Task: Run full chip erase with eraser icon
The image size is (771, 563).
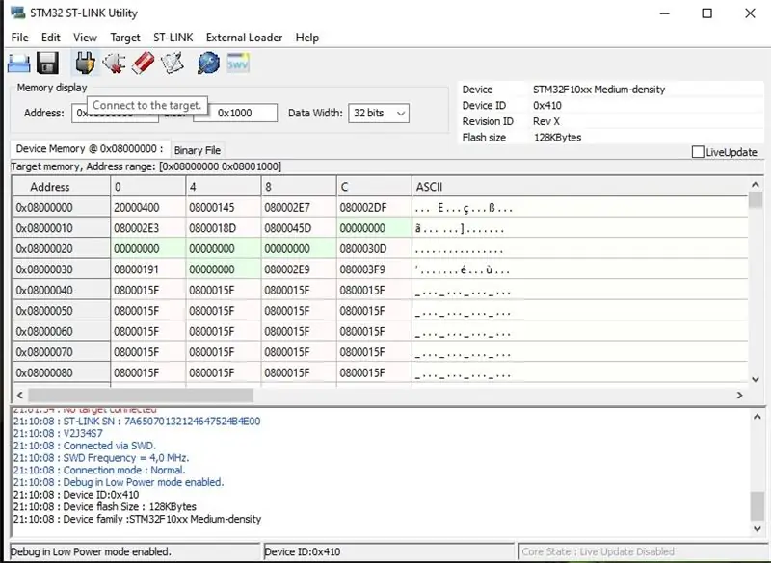Action: (x=143, y=64)
